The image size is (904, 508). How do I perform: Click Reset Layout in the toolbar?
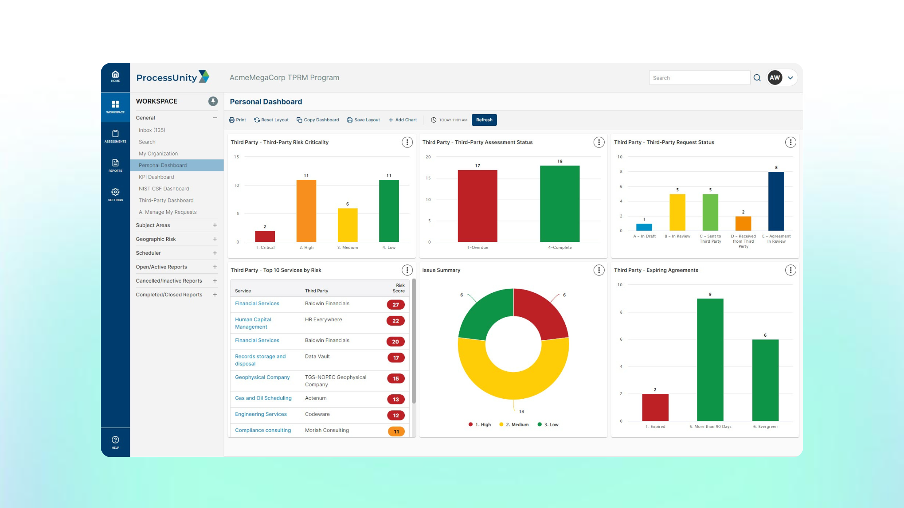(271, 120)
